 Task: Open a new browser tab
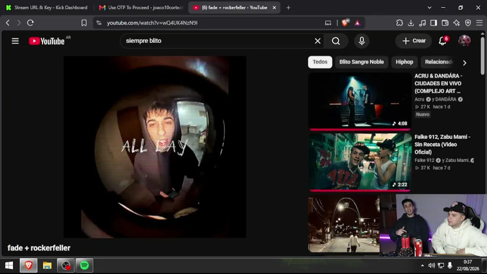pos(288,8)
